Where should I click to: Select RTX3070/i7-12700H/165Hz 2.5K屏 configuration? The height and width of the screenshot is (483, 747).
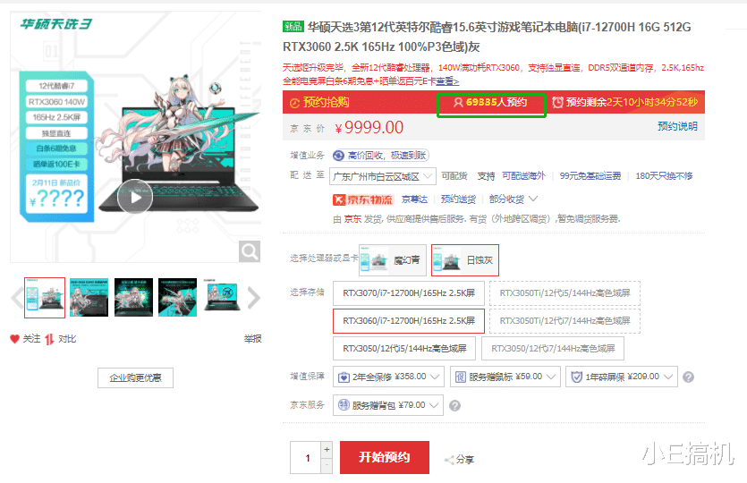[408, 293]
